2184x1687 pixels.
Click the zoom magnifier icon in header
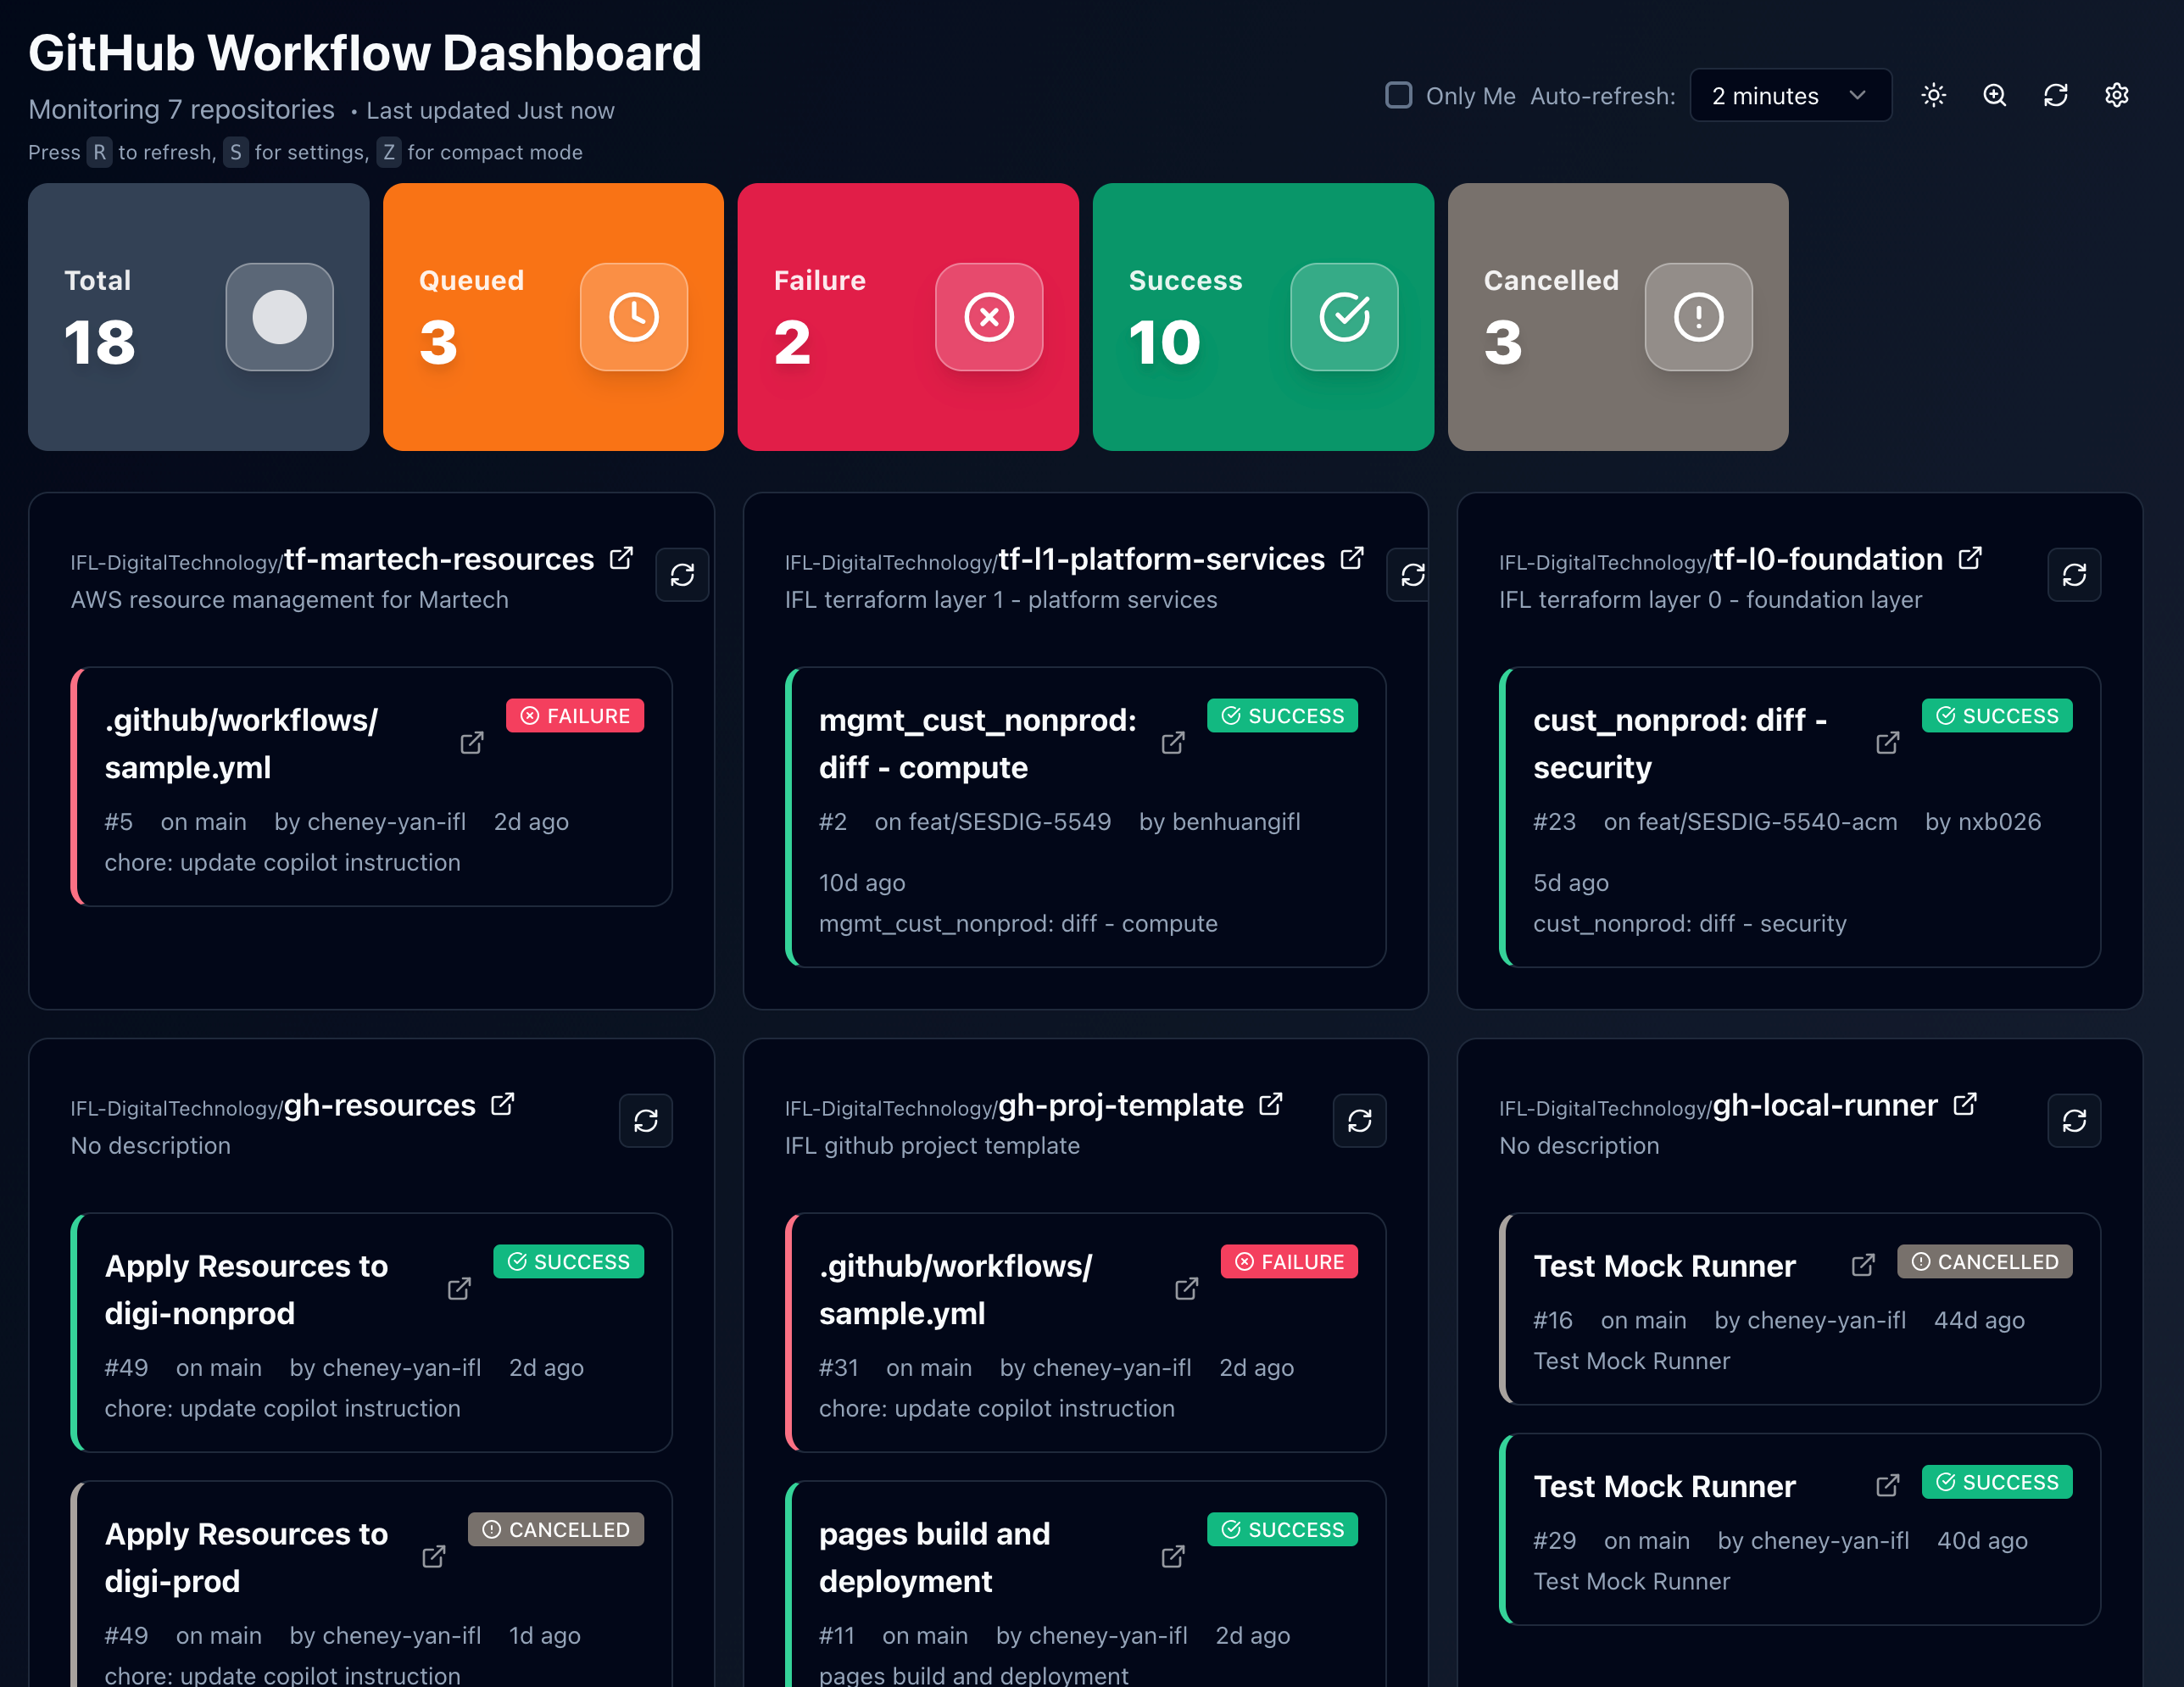1994,95
